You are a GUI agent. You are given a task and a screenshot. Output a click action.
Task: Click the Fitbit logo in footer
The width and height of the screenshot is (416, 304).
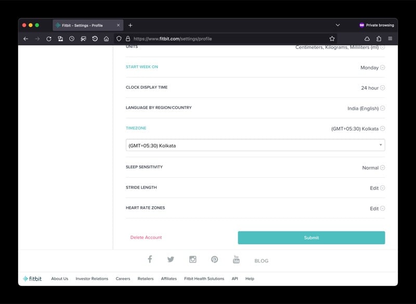32,279
